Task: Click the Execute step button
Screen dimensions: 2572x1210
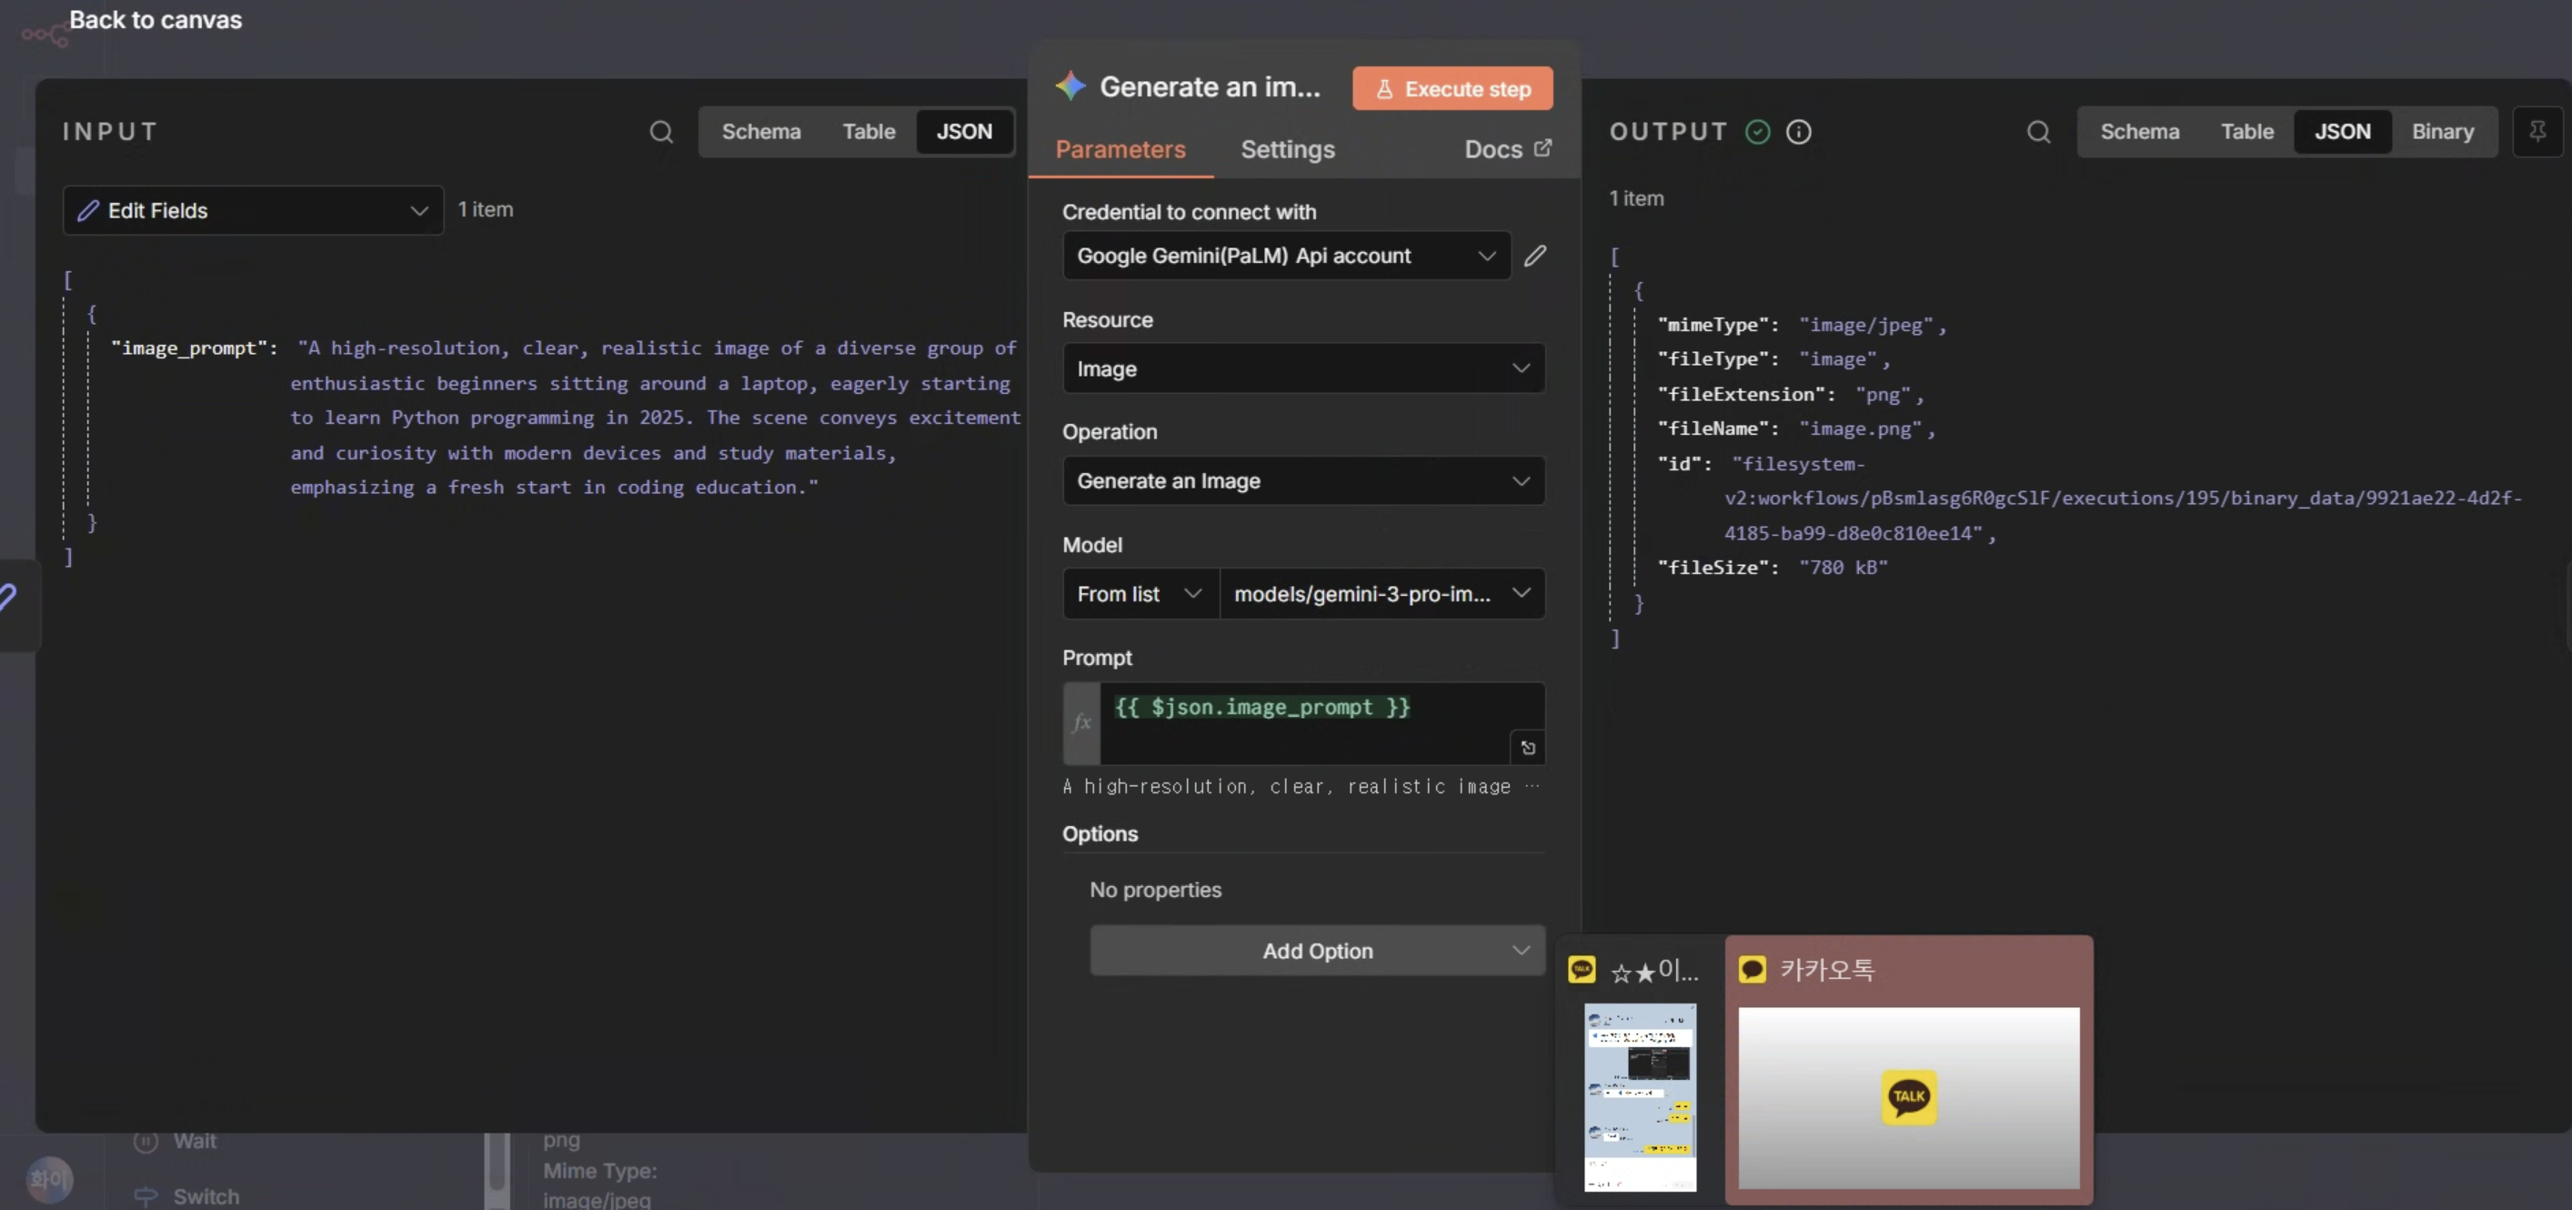Action: pos(1452,89)
